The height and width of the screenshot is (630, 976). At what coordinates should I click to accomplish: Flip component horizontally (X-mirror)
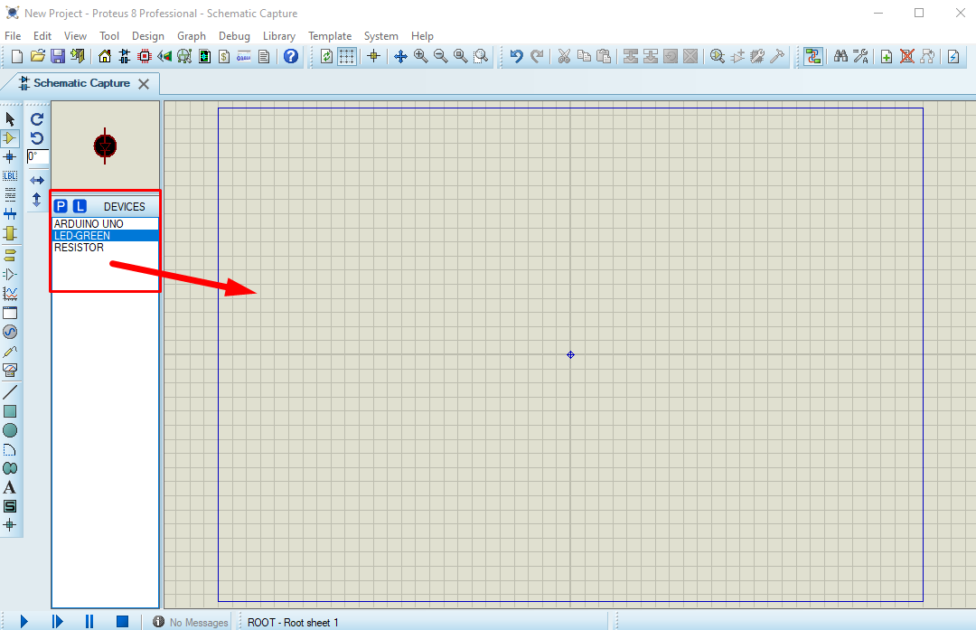(37, 181)
